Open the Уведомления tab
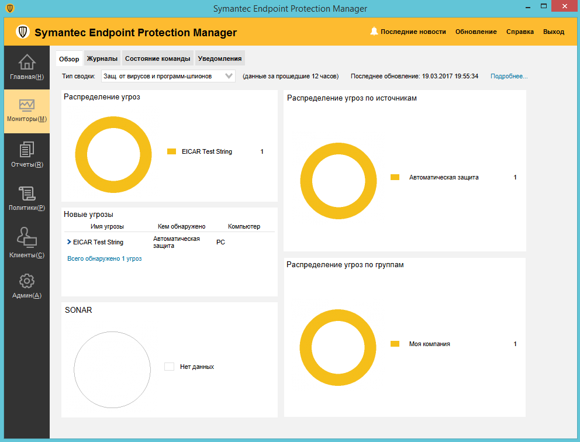This screenshot has height=442, width=580. (220, 58)
